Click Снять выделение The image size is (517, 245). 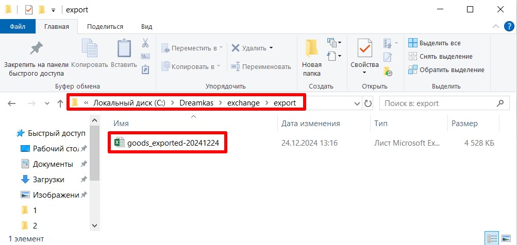pyautogui.click(x=440, y=56)
